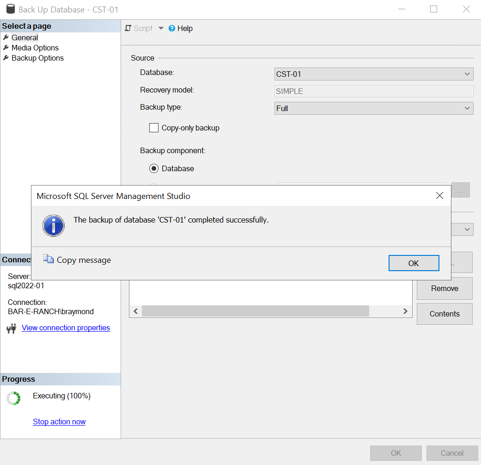Click the green progress spinner icon

(x=14, y=398)
